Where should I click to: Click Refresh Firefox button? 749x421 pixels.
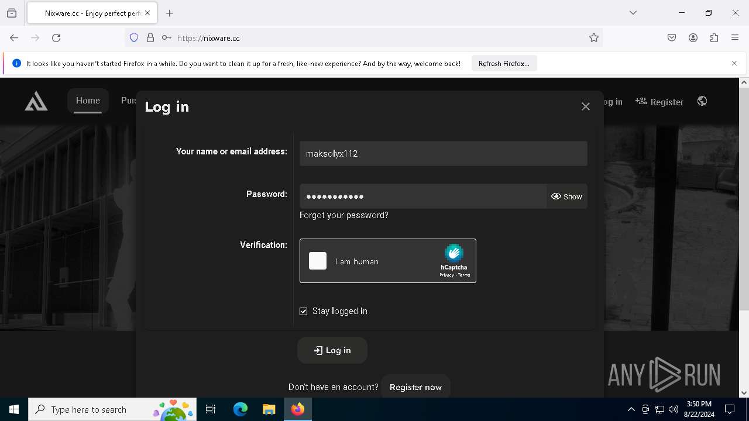(x=504, y=64)
